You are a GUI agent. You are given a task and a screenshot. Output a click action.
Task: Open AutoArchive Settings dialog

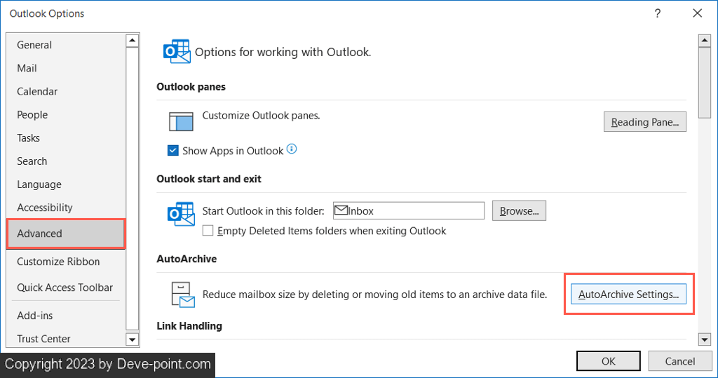pyautogui.click(x=628, y=295)
